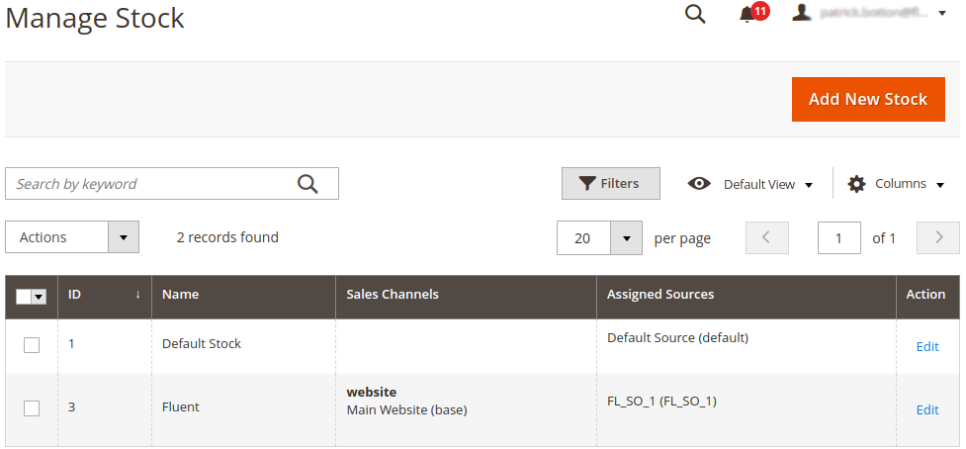Screen dimensions: 966x449
Task: Open the Filters panel button
Action: (x=610, y=183)
